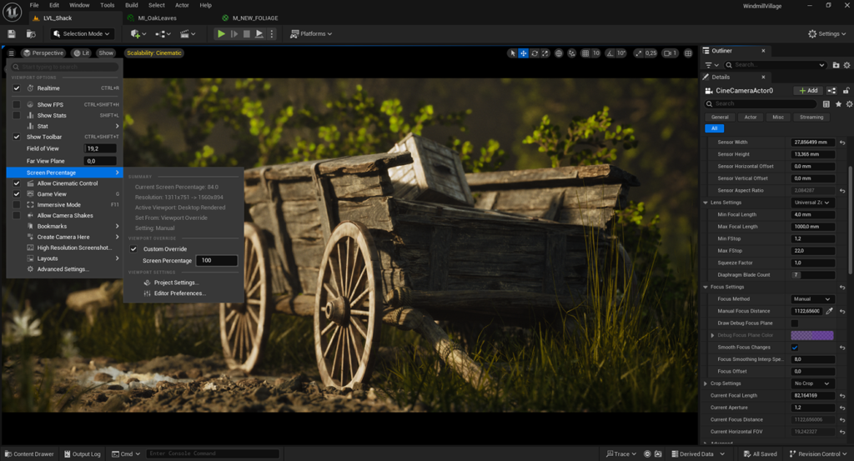Collapse the Focus Settings section
The height and width of the screenshot is (461, 854).
tap(706, 287)
